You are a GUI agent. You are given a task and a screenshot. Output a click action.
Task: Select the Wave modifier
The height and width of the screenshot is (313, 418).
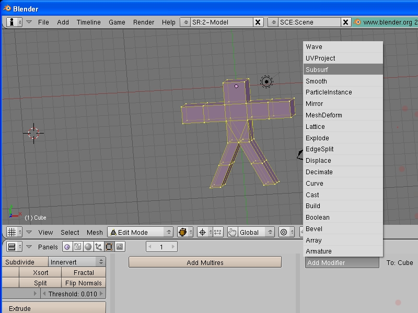[x=343, y=47]
